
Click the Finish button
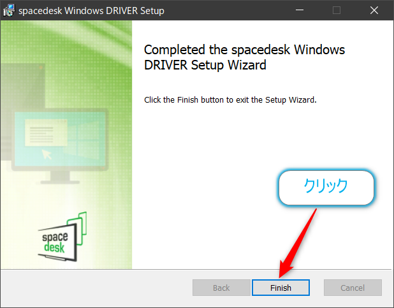(281, 288)
